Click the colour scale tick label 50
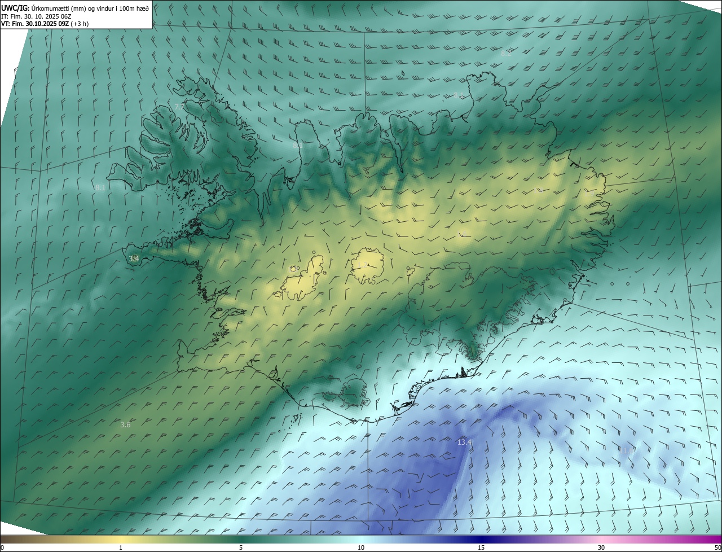 717,547
